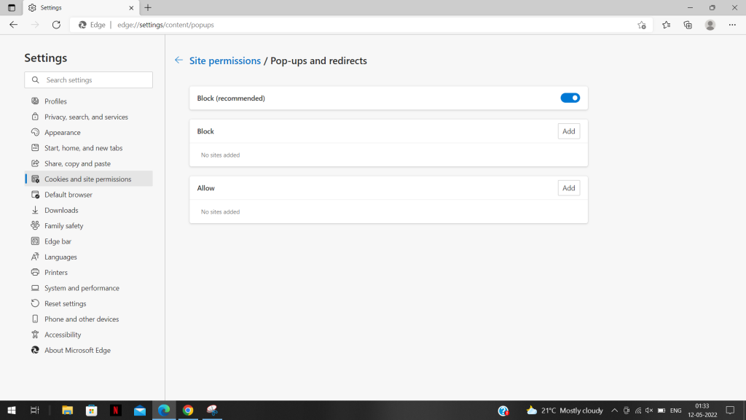Open the Settings and more ellipsis menu
This screenshot has width=746, height=420.
tap(732, 25)
